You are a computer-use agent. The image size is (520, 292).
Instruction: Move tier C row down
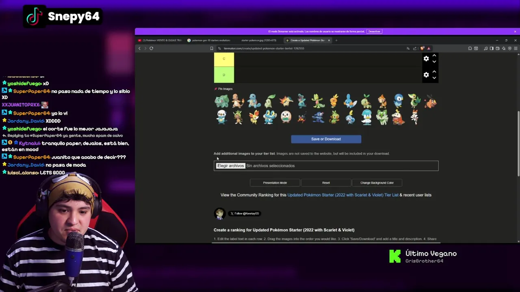[434, 62]
